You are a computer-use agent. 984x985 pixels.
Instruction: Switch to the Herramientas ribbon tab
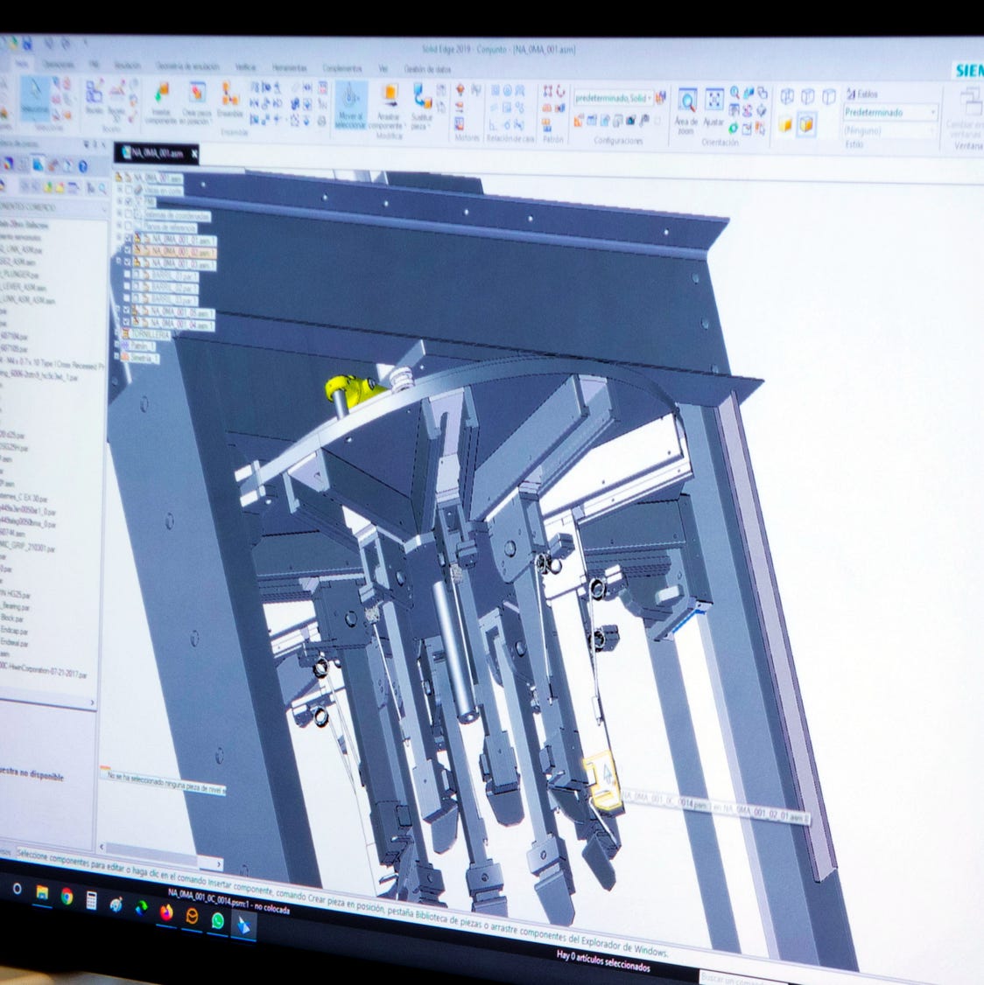(x=289, y=67)
